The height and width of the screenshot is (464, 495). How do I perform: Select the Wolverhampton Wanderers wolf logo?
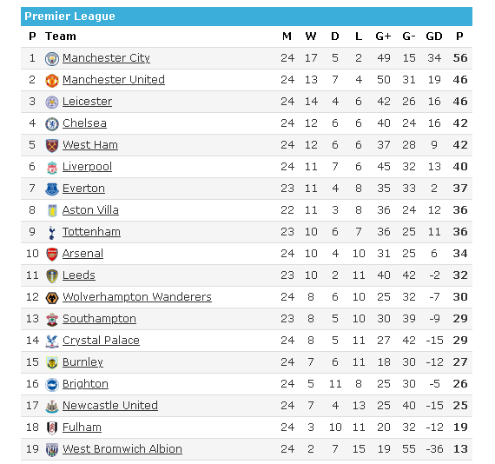point(52,298)
